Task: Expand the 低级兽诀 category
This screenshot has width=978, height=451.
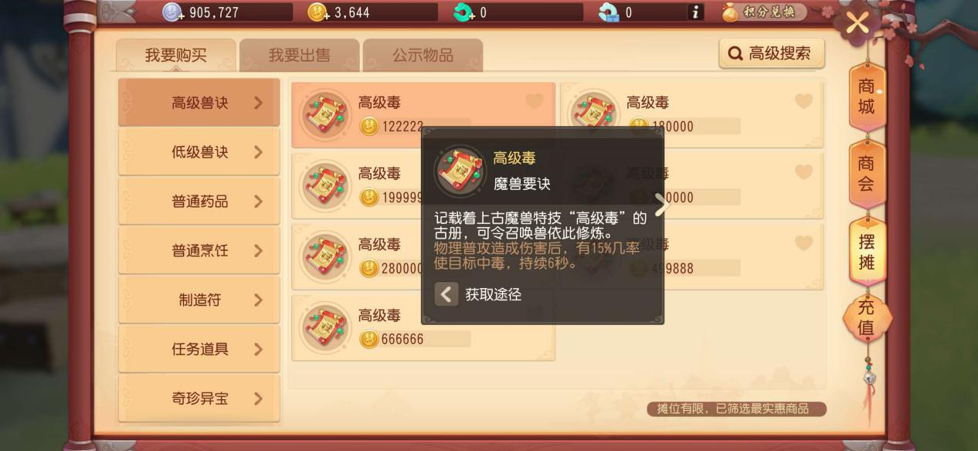Action: click(x=199, y=152)
